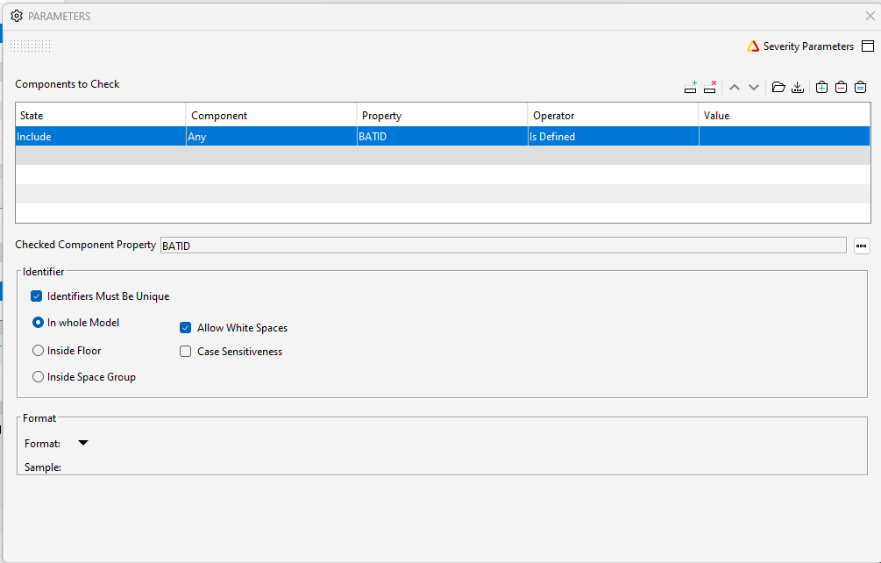Select the Is Defined operator cell

pyautogui.click(x=613, y=137)
